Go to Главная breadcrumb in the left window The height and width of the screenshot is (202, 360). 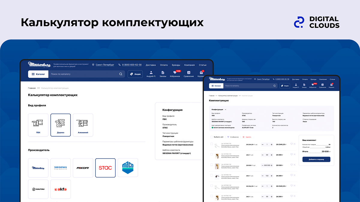tap(32, 88)
